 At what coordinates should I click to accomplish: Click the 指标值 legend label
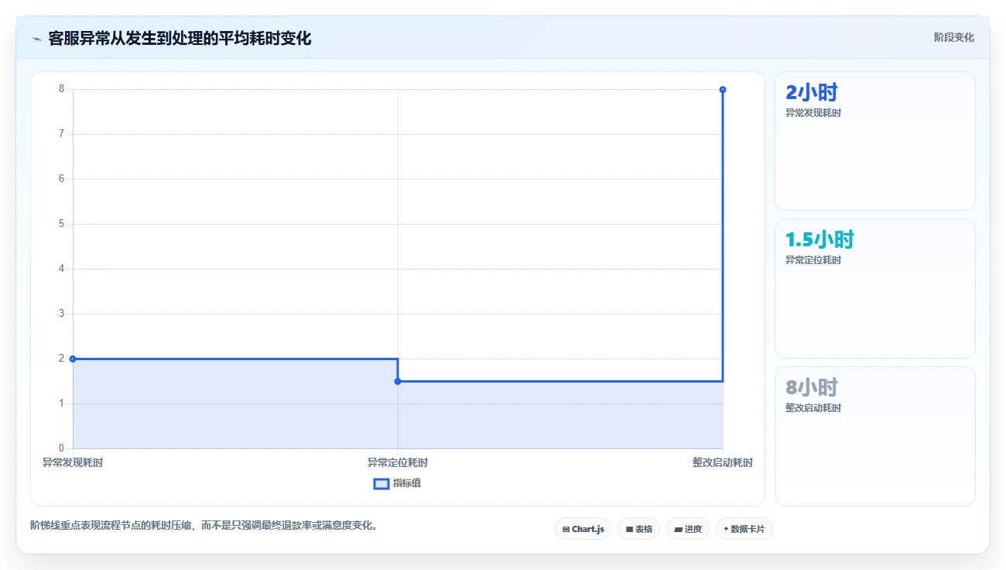(407, 483)
